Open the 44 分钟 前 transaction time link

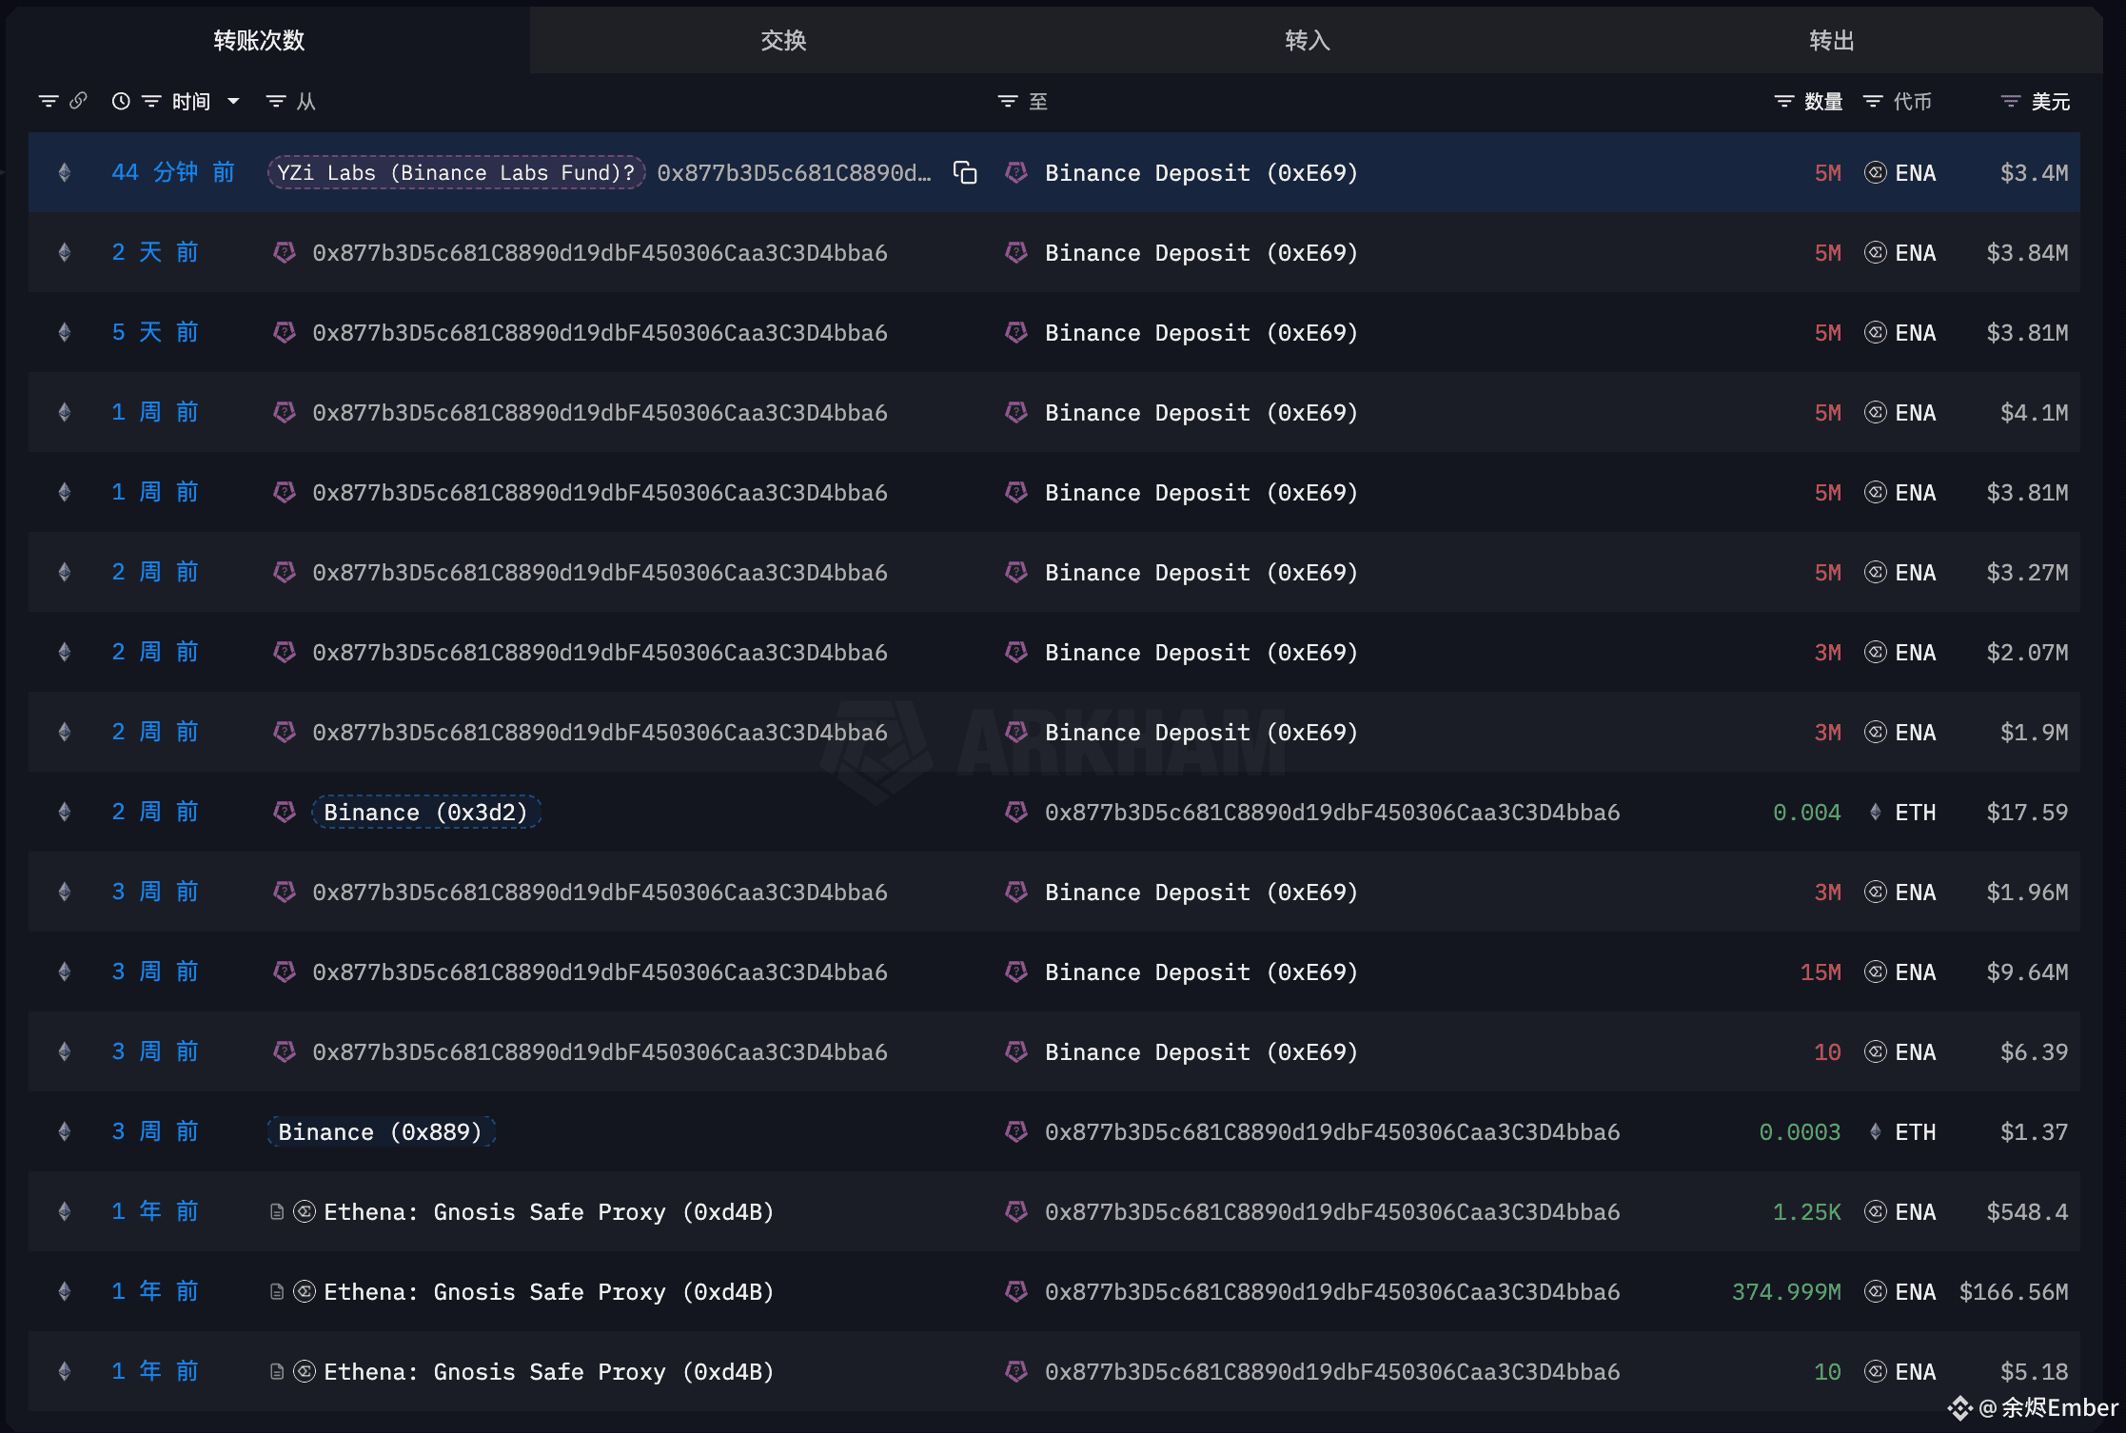pos(173,172)
